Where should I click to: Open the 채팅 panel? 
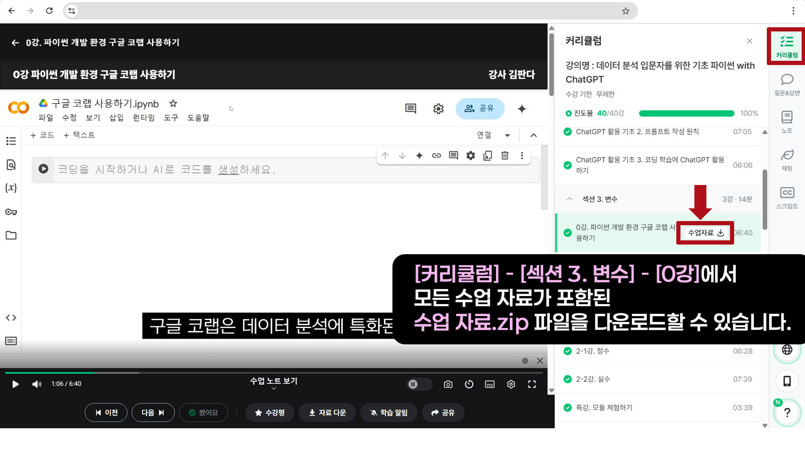pos(787,160)
